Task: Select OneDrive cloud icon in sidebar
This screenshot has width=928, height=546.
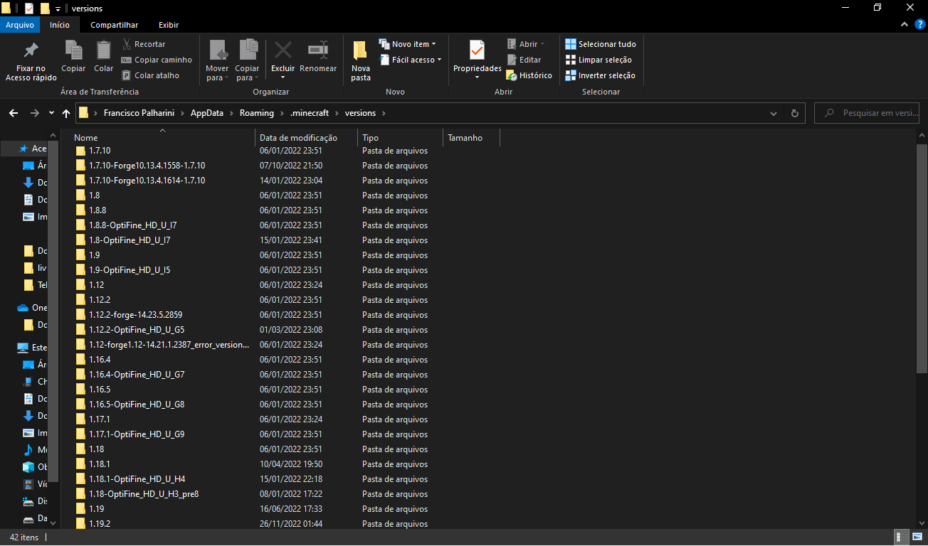Action: click(22, 308)
